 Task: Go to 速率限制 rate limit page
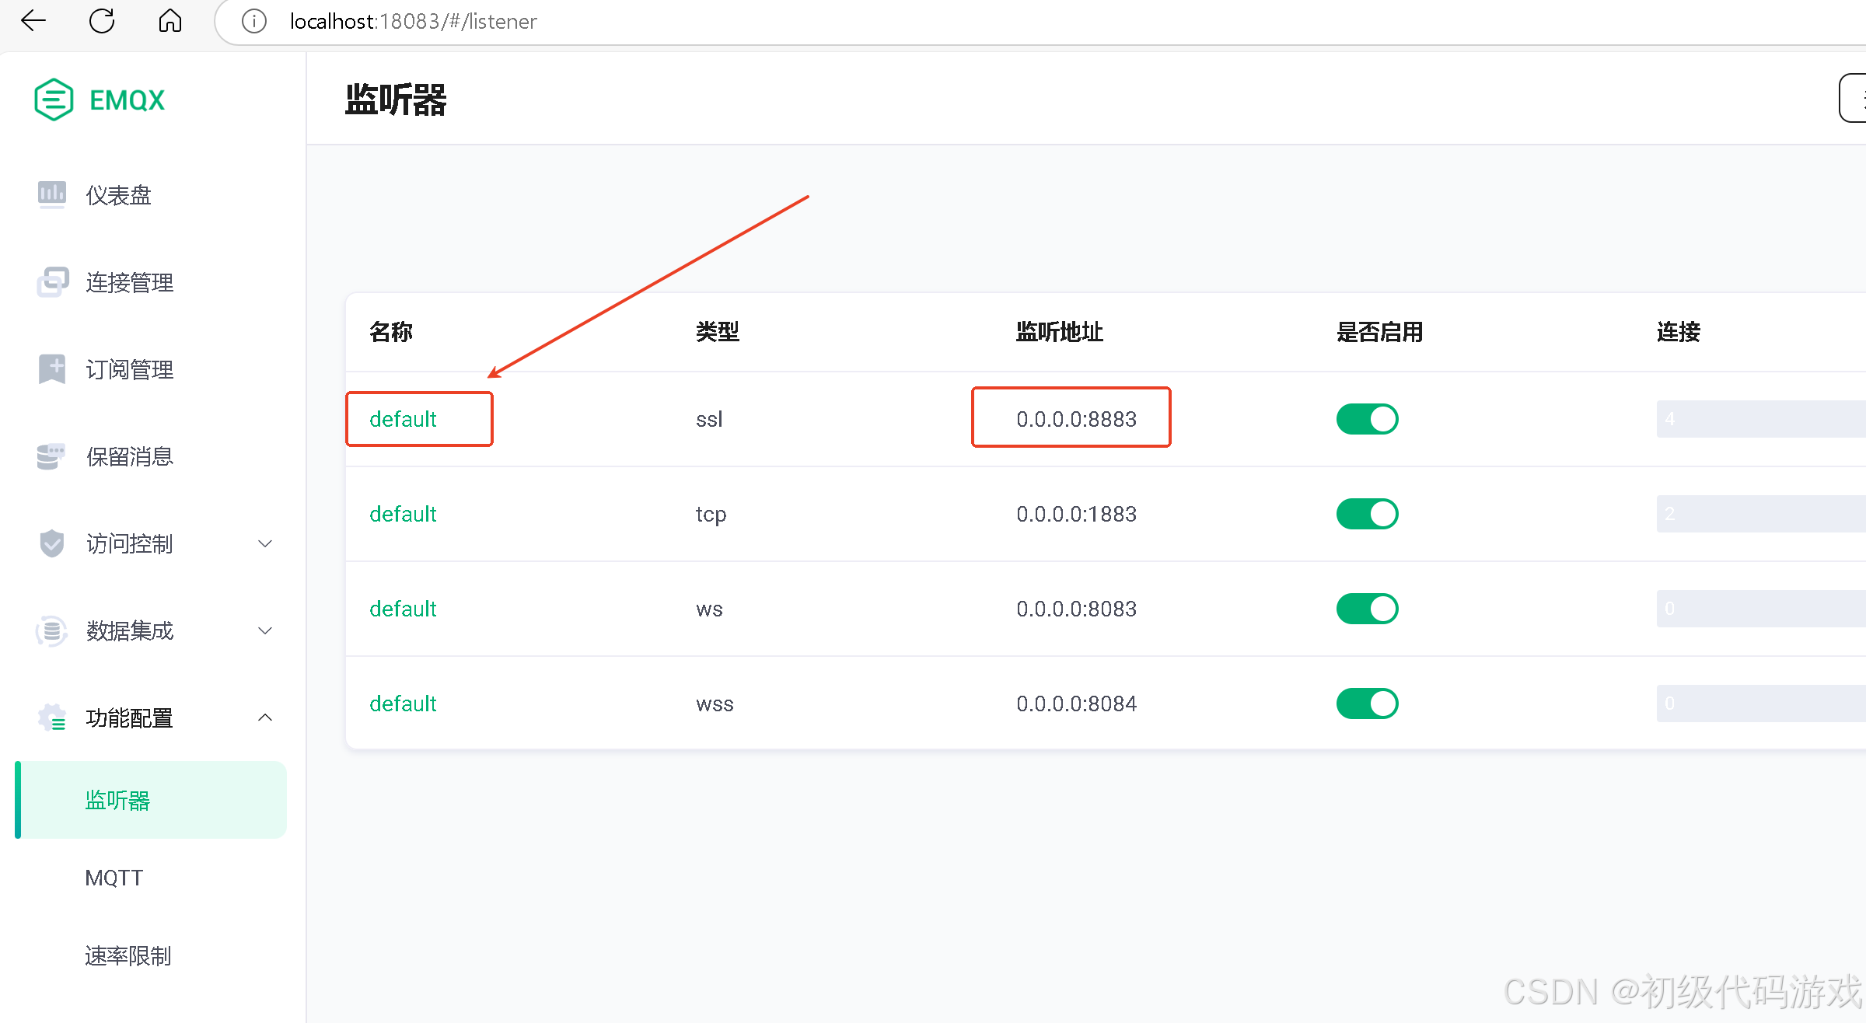128,955
